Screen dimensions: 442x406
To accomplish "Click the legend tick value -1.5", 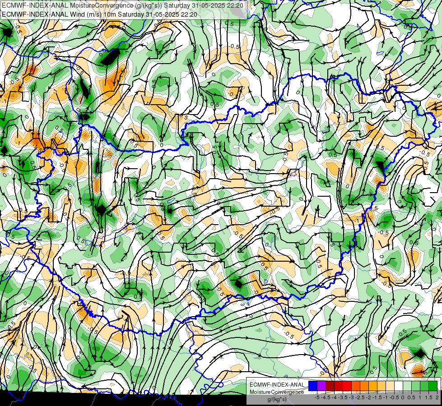I will [377, 397].
